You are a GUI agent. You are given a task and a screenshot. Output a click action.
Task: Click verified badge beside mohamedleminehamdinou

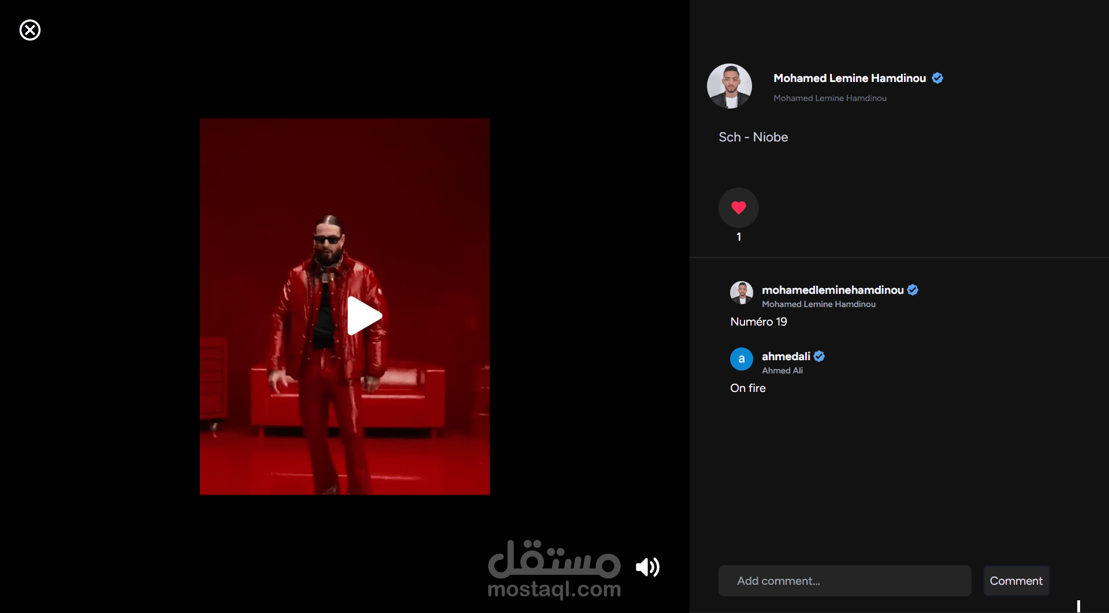tap(913, 290)
